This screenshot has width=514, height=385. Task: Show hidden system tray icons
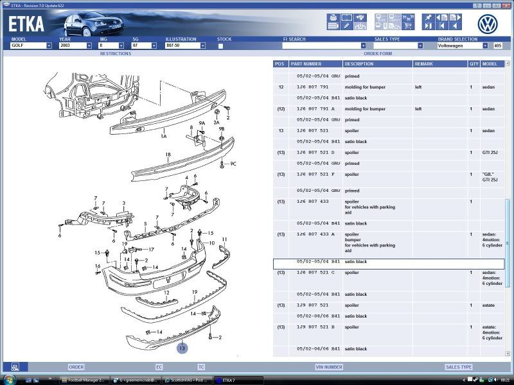(463, 380)
